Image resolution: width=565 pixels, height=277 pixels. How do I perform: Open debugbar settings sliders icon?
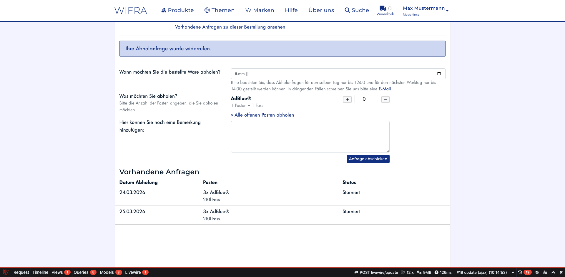point(545,272)
